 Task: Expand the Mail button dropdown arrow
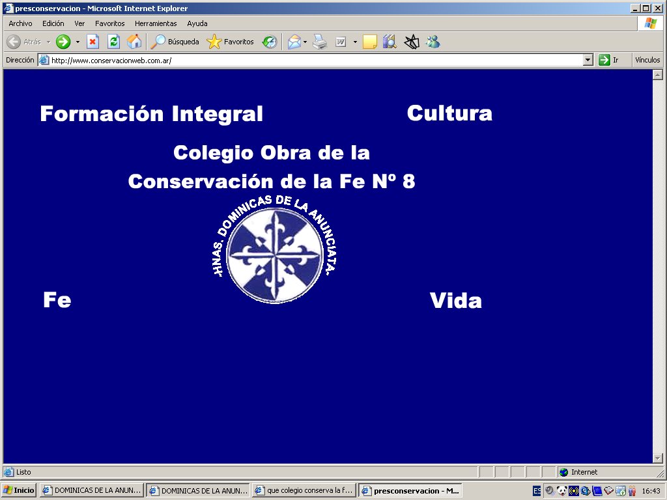pos(305,42)
